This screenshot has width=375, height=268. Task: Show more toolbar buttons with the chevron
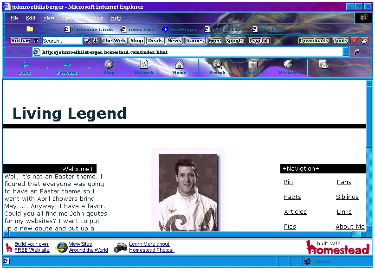tap(369, 62)
